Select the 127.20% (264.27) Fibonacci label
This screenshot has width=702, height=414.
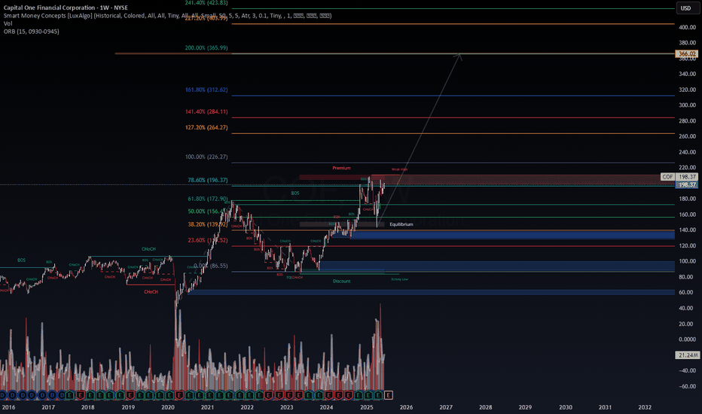206,127
